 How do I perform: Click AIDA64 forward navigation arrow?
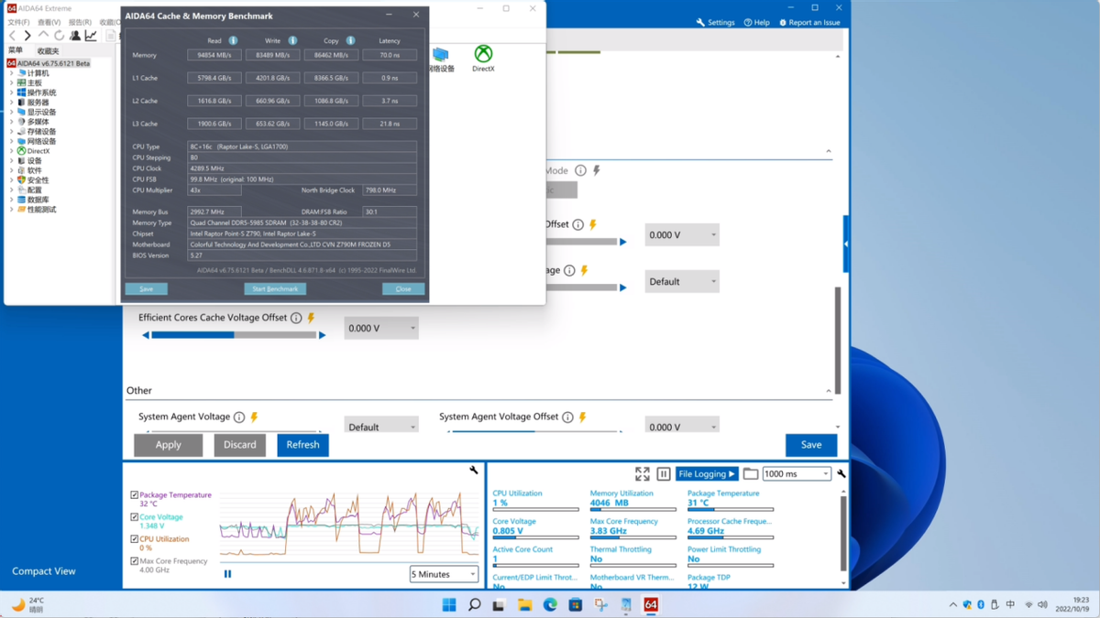(x=27, y=36)
